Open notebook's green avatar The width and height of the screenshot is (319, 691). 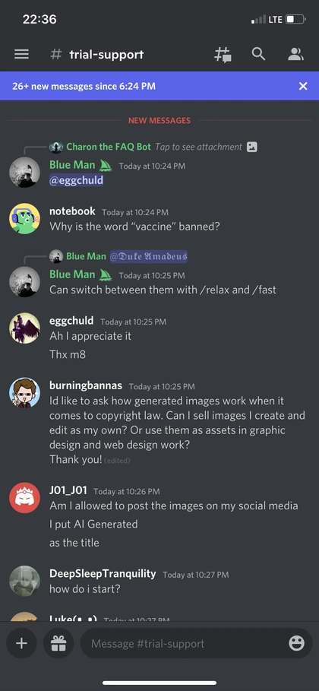pyautogui.click(x=24, y=219)
